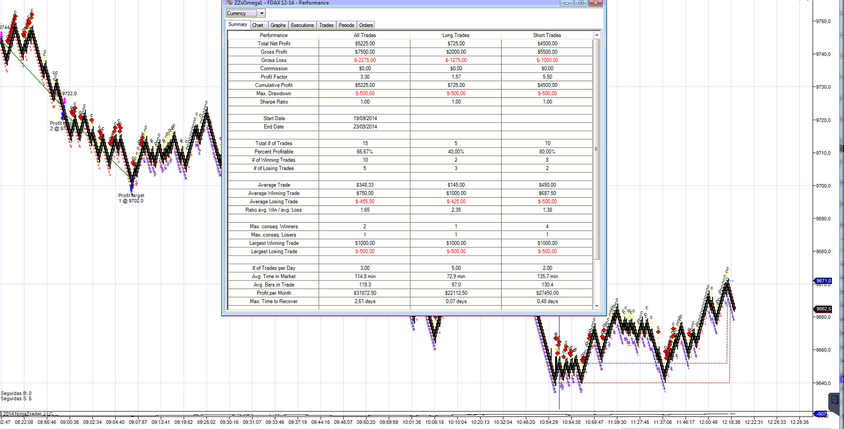
Task: Click the summary table scroll-down arrow
Action: [597, 306]
